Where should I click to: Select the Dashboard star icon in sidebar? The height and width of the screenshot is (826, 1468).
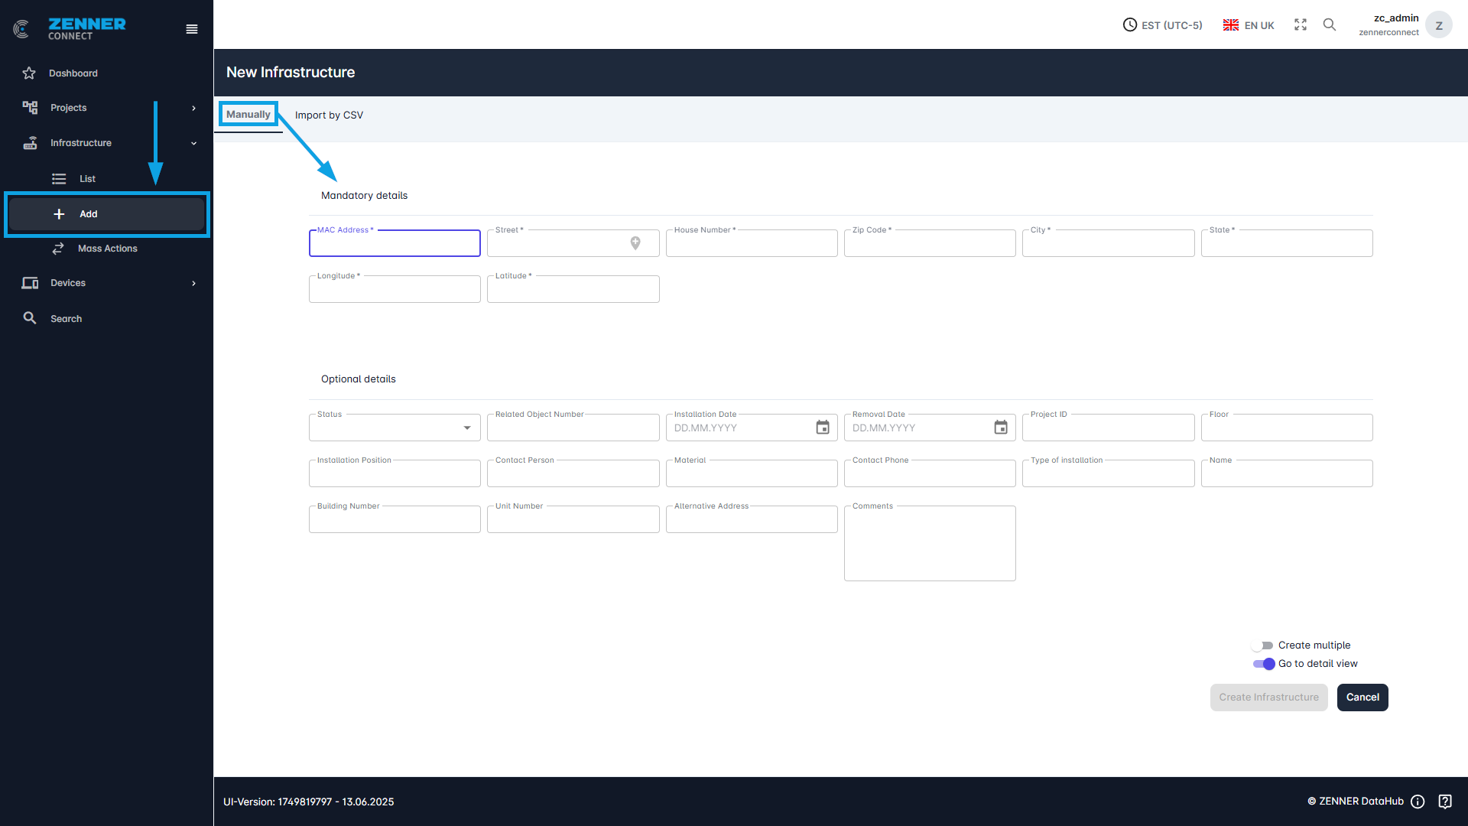coord(29,73)
